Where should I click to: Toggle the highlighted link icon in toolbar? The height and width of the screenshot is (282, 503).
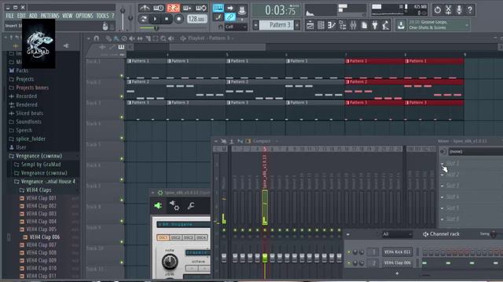click(x=230, y=17)
